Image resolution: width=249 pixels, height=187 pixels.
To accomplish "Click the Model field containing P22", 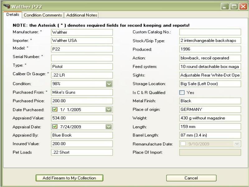I will point(82,49).
